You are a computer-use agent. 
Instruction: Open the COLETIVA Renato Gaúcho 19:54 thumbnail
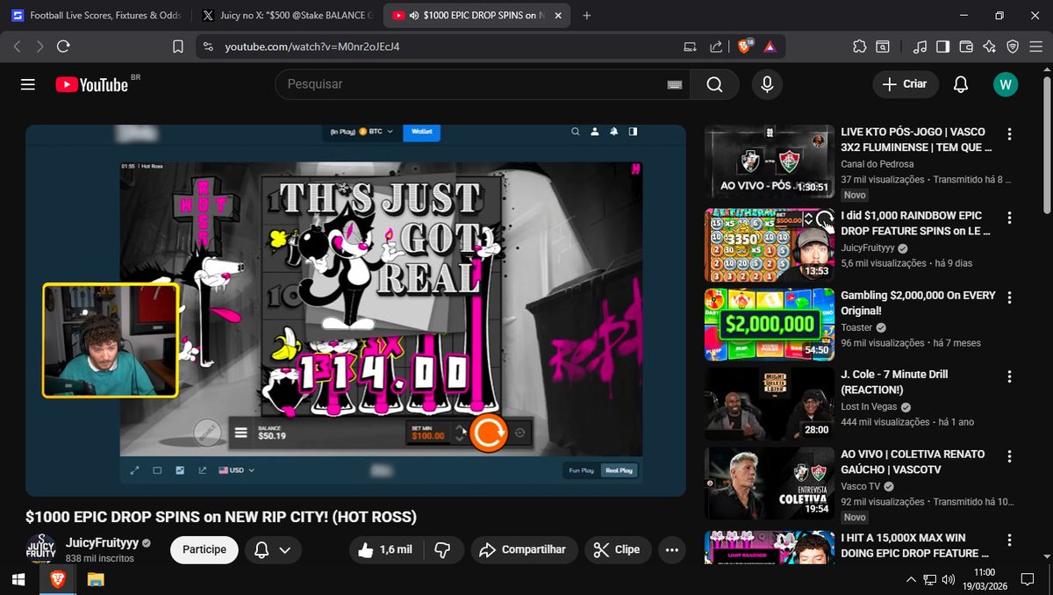pyautogui.click(x=770, y=483)
